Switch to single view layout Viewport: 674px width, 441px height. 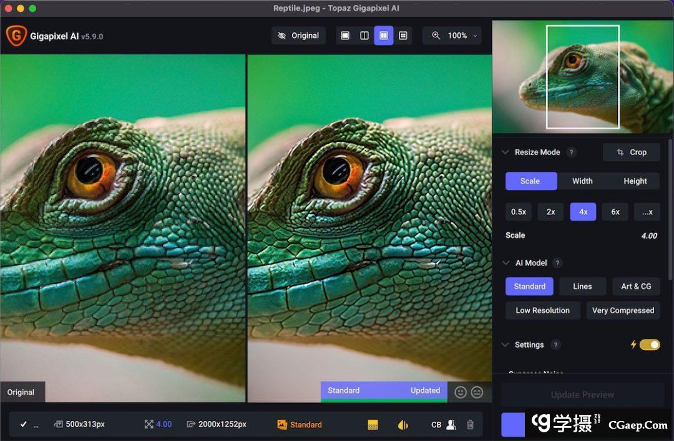(x=345, y=36)
